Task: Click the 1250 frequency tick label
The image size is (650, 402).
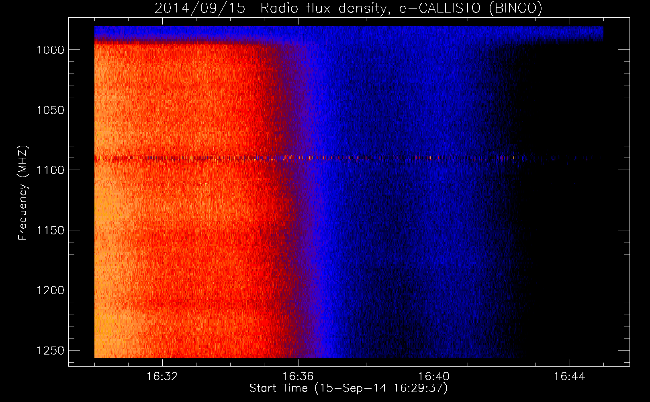Action: [x=50, y=351]
